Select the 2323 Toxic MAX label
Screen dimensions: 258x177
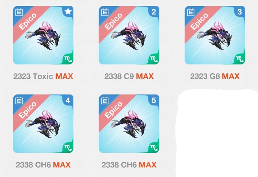pos(43,76)
